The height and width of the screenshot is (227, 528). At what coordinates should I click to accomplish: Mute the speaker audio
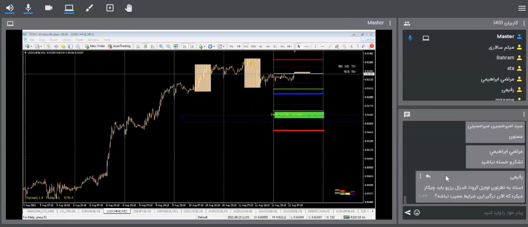10,8
